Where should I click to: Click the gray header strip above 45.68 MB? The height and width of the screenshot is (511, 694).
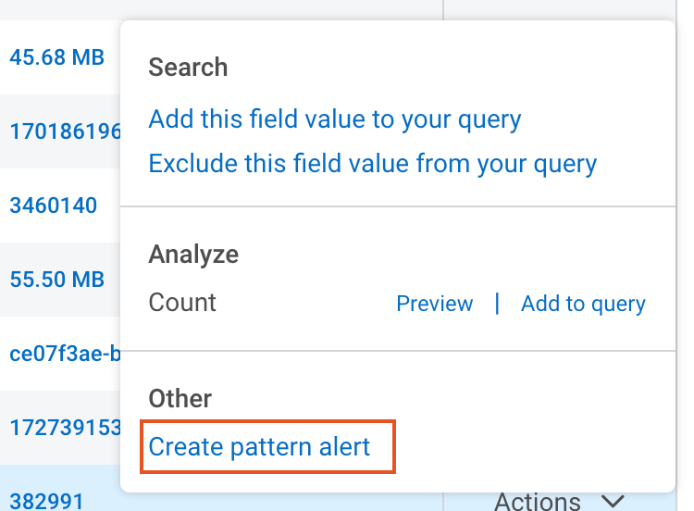[x=221, y=10]
